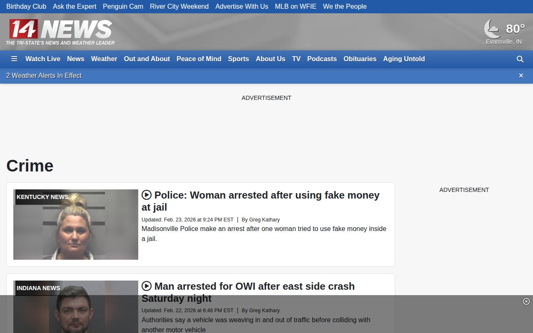Go to Sports section
Image resolution: width=533 pixels, height=333 pixels.
[239, 59]
